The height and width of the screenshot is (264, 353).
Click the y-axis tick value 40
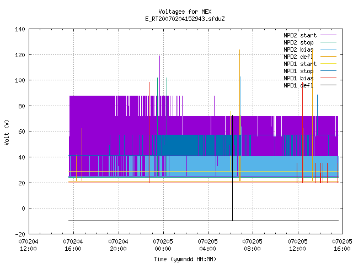(22, 157)
